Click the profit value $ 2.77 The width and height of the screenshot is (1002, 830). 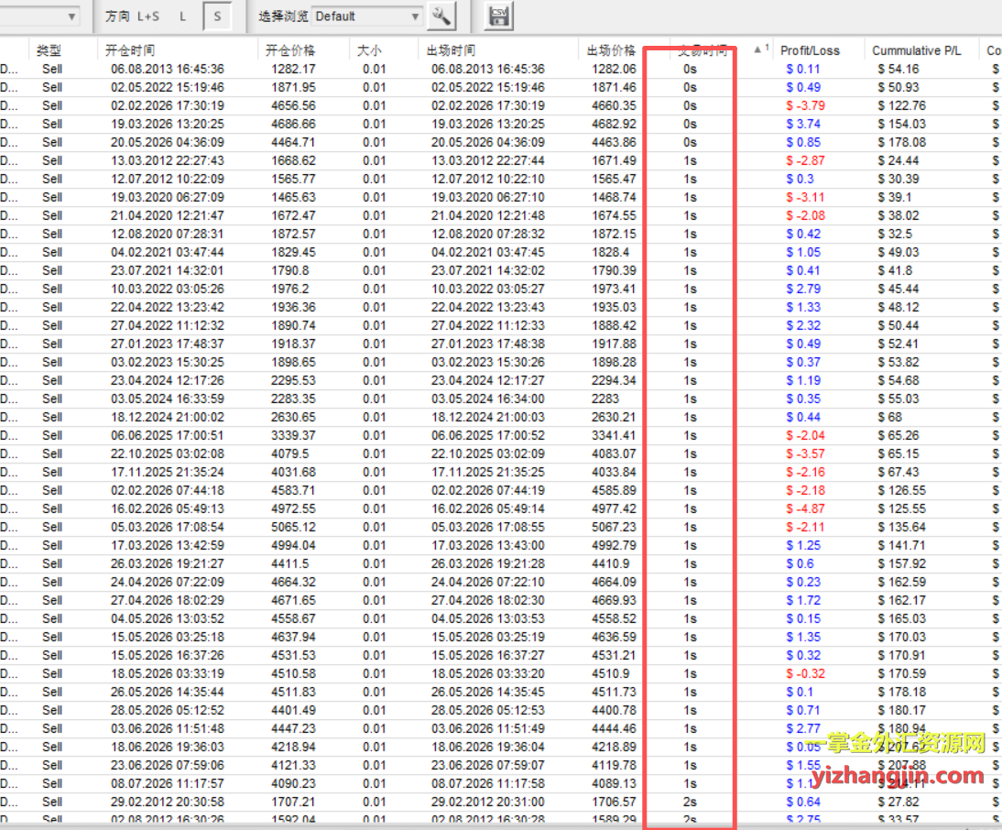pos(803,728)
